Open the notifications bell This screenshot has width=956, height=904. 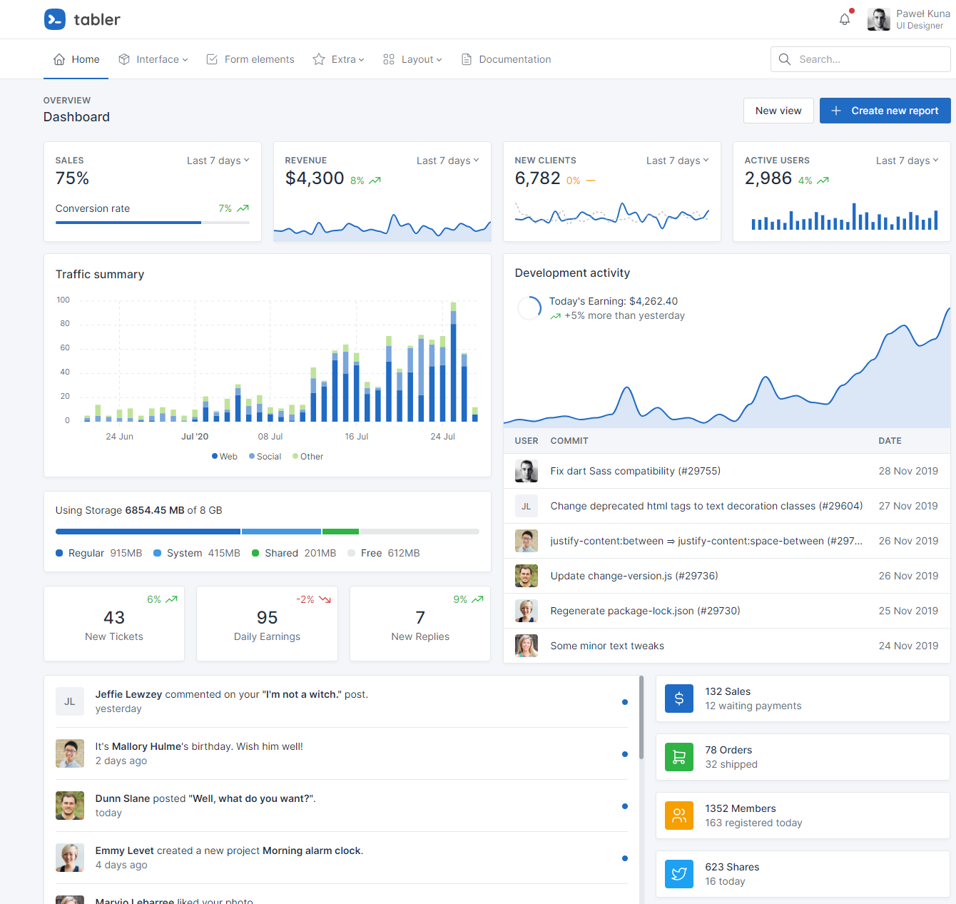(x=845, y=19)
